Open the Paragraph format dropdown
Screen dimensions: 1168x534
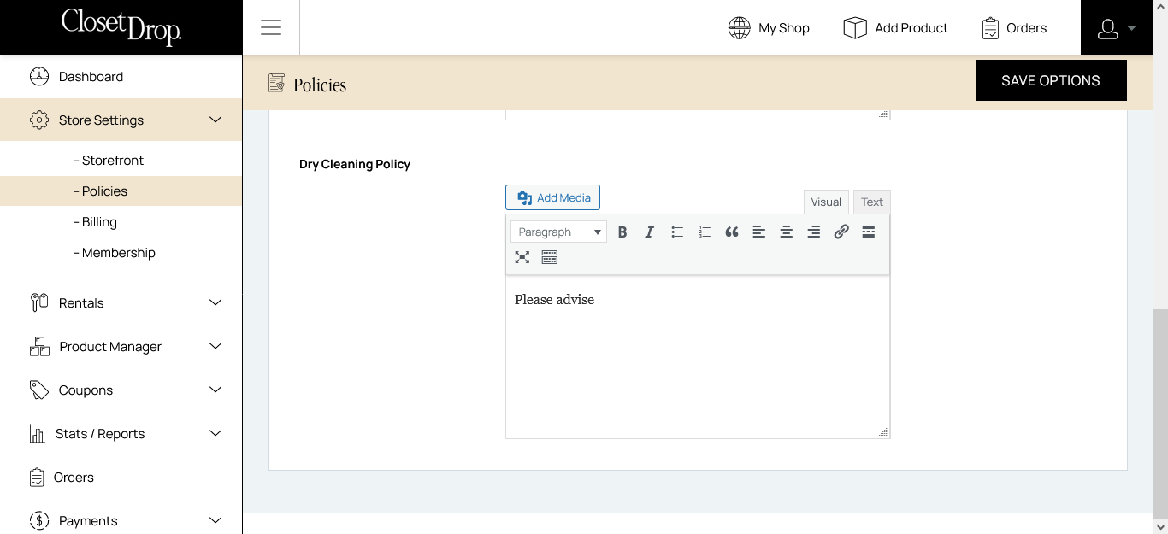pyautogui.click(x=558, y=232)
